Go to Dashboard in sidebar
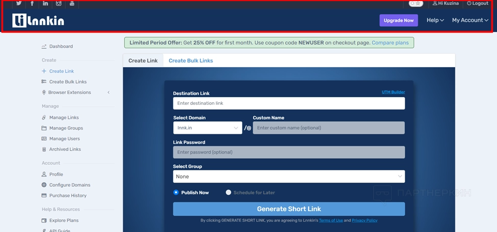This screenshot has height=232, width=497. pyautogui.click(x=61, y=46)
